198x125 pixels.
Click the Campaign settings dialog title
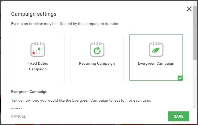34,14
